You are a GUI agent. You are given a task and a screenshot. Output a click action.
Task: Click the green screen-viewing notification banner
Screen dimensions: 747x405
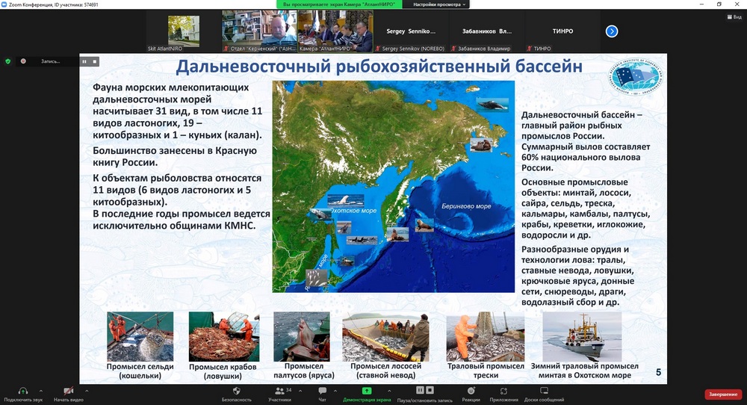point(339,4)
